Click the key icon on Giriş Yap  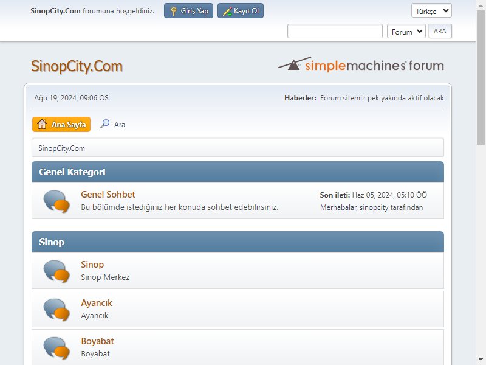(x=174, y=12)
